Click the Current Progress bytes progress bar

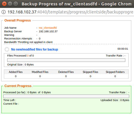click(x=66, y=96)
